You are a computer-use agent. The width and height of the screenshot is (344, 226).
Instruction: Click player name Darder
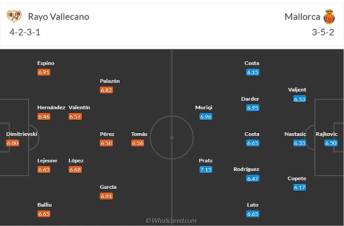(x=250, y=99)
